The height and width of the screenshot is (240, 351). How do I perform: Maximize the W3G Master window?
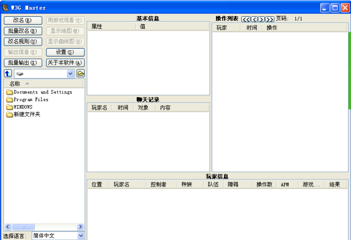(335, 8)
